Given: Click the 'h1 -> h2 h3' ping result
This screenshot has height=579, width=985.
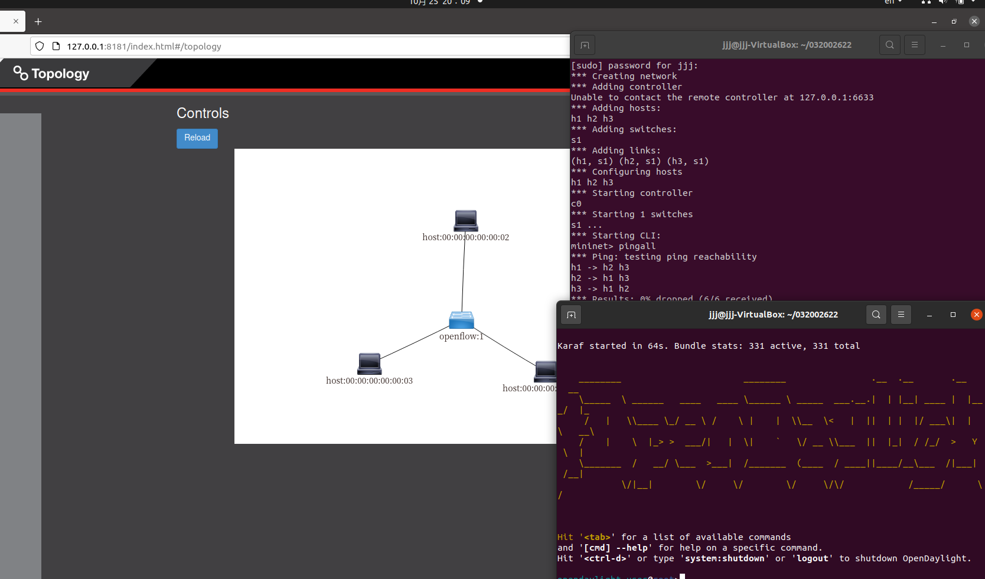Looking at the screenshot, I should [600, 267].
